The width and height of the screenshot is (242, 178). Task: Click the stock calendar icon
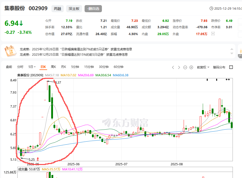click(x=10, y=51)
